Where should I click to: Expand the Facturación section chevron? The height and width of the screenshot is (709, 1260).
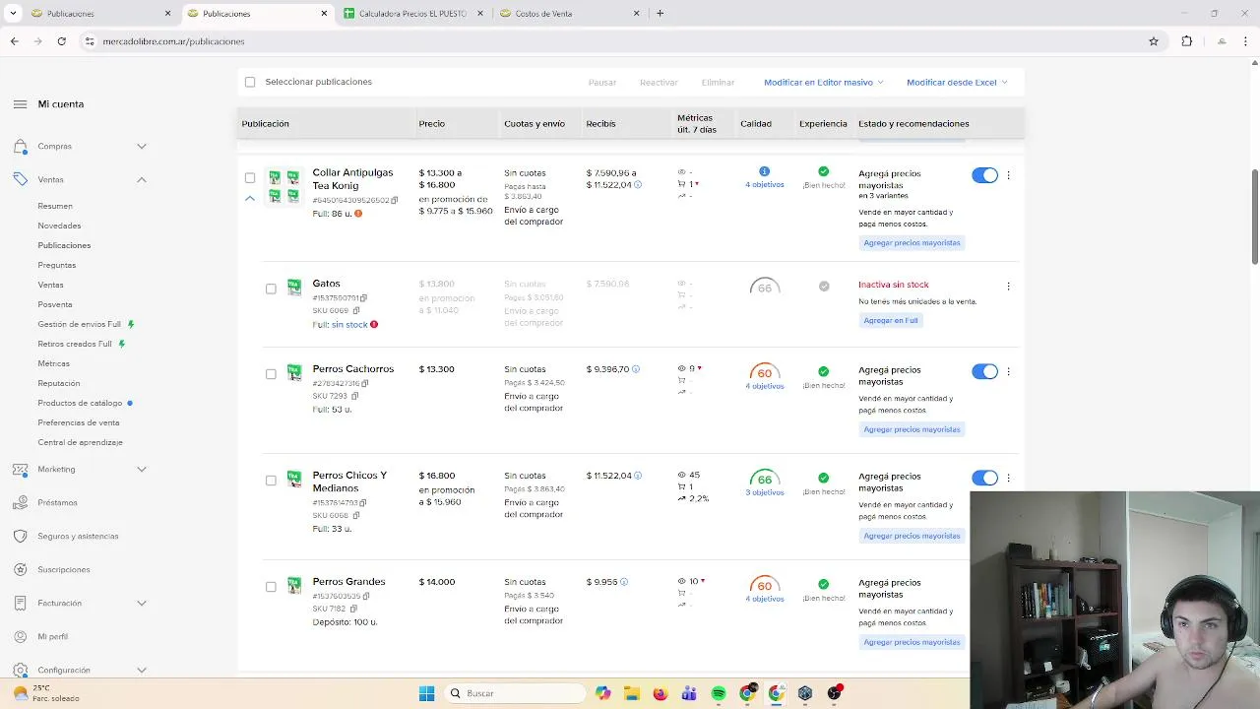pos(142,604)
